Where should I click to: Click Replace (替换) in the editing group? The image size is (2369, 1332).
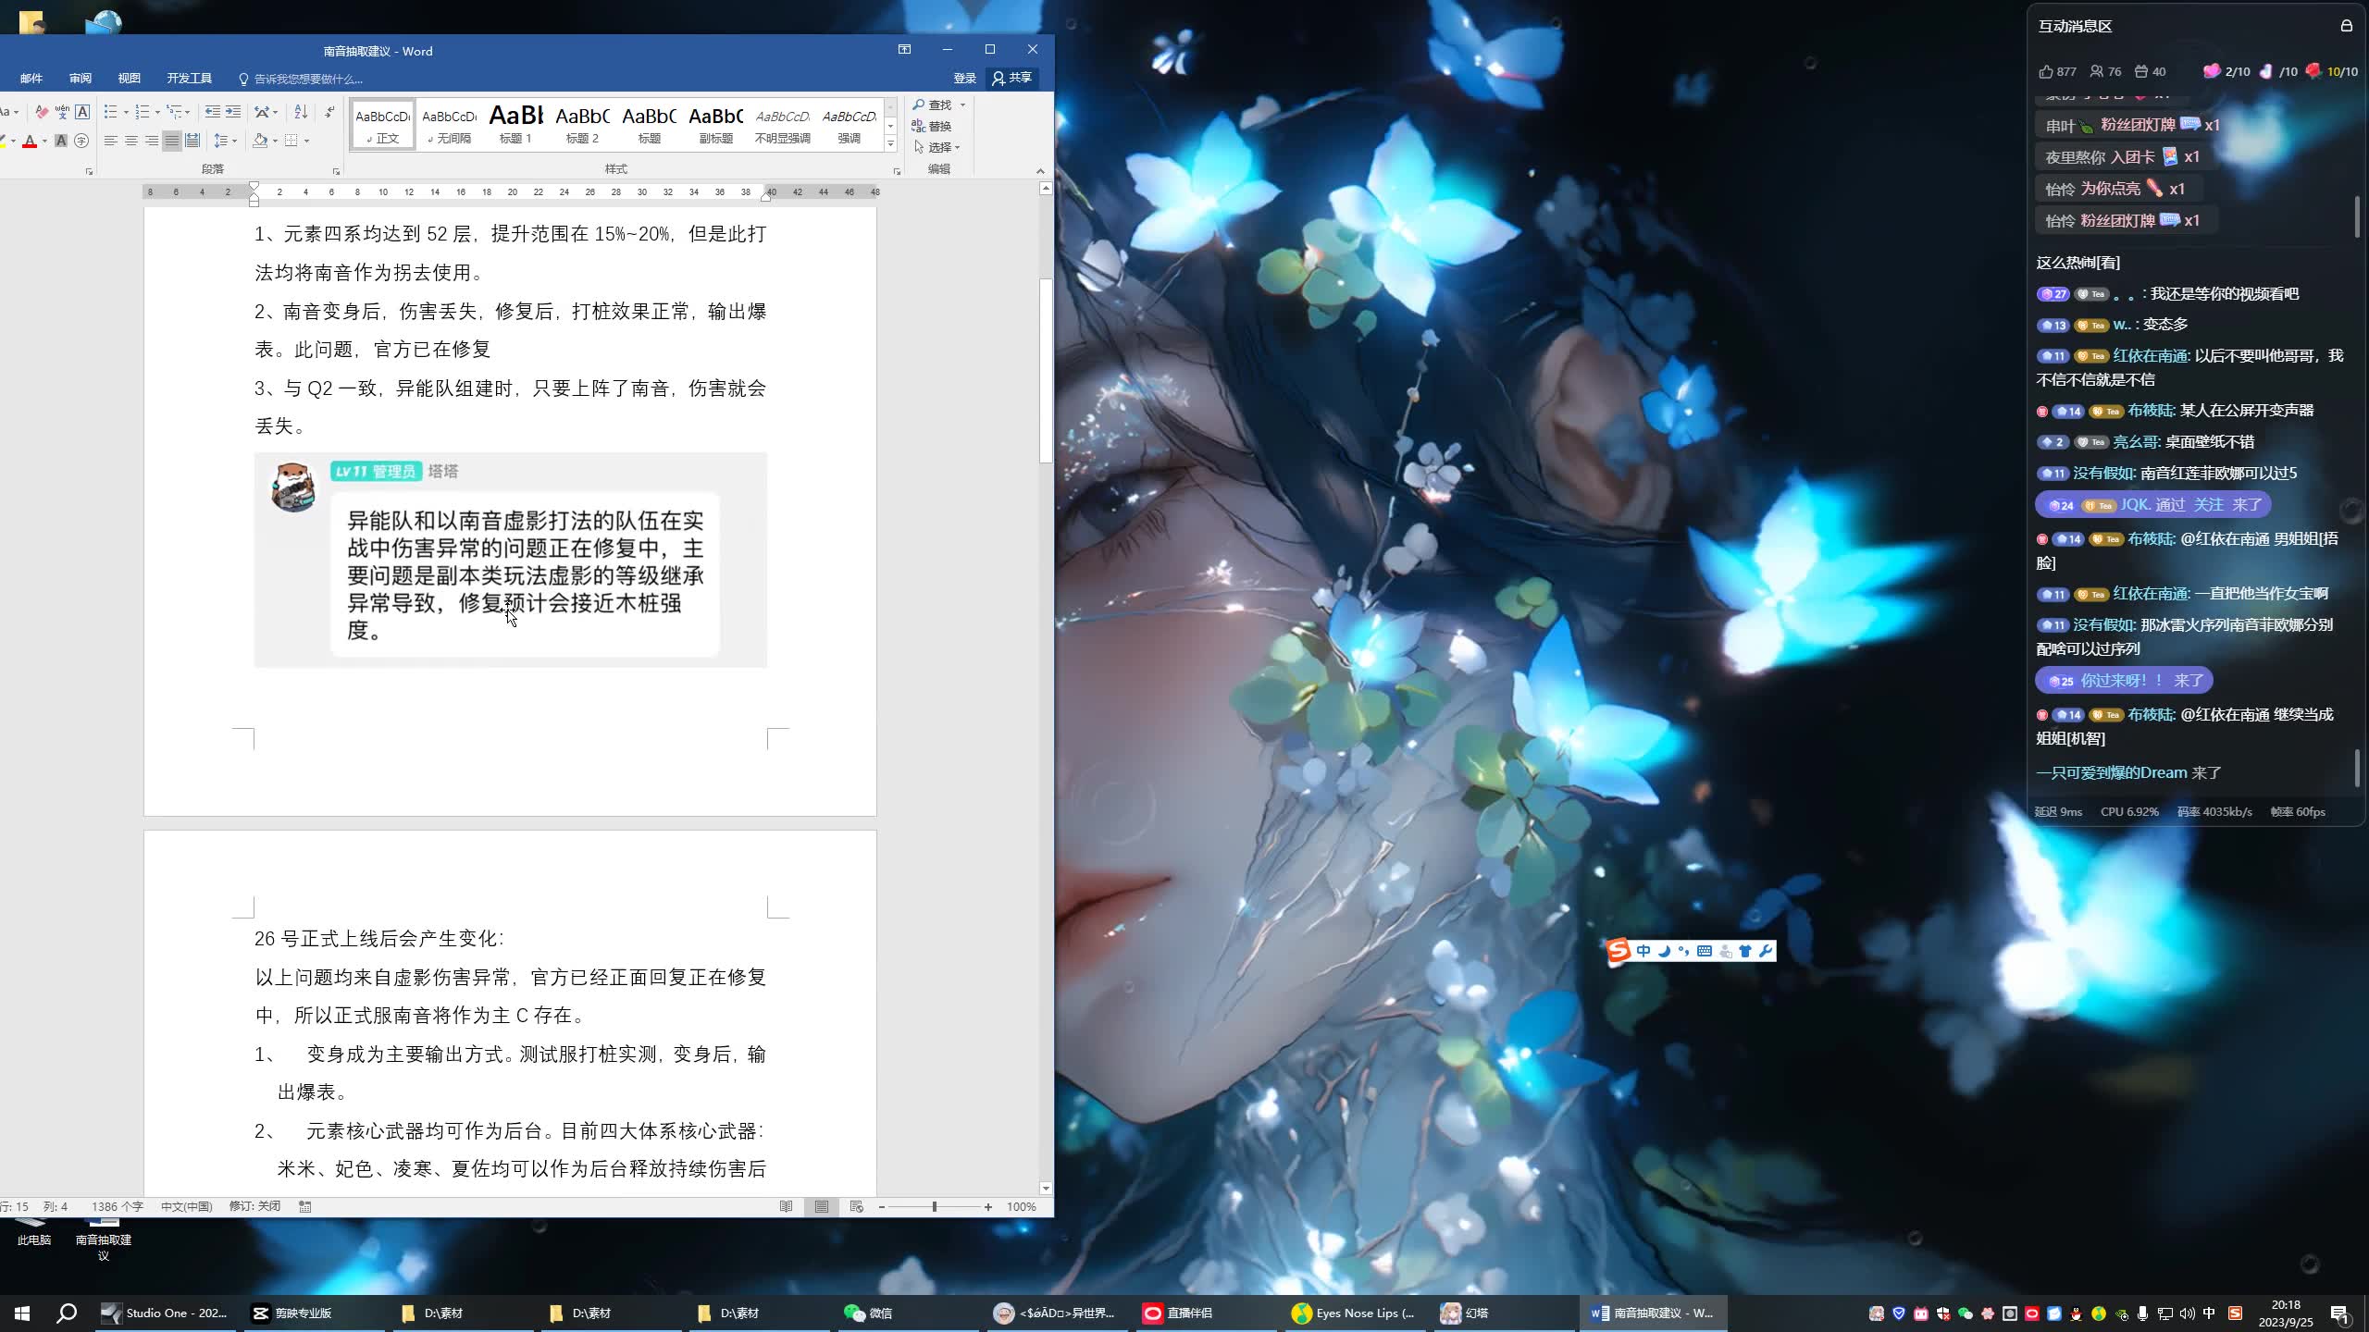(933, 126)
